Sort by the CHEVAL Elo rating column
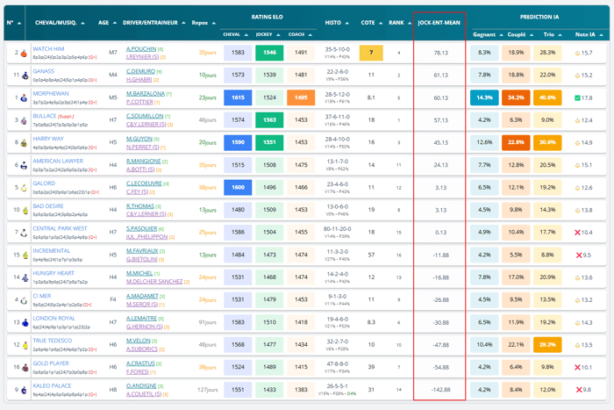Screen dimensions: 614x410 pyautogui.click(x=235, y=35)
